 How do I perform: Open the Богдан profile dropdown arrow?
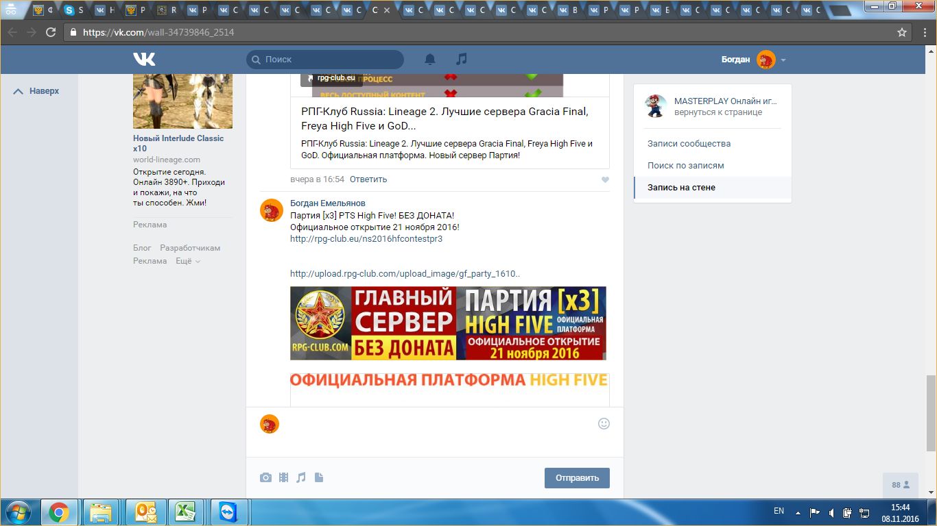tap(783, 60)
